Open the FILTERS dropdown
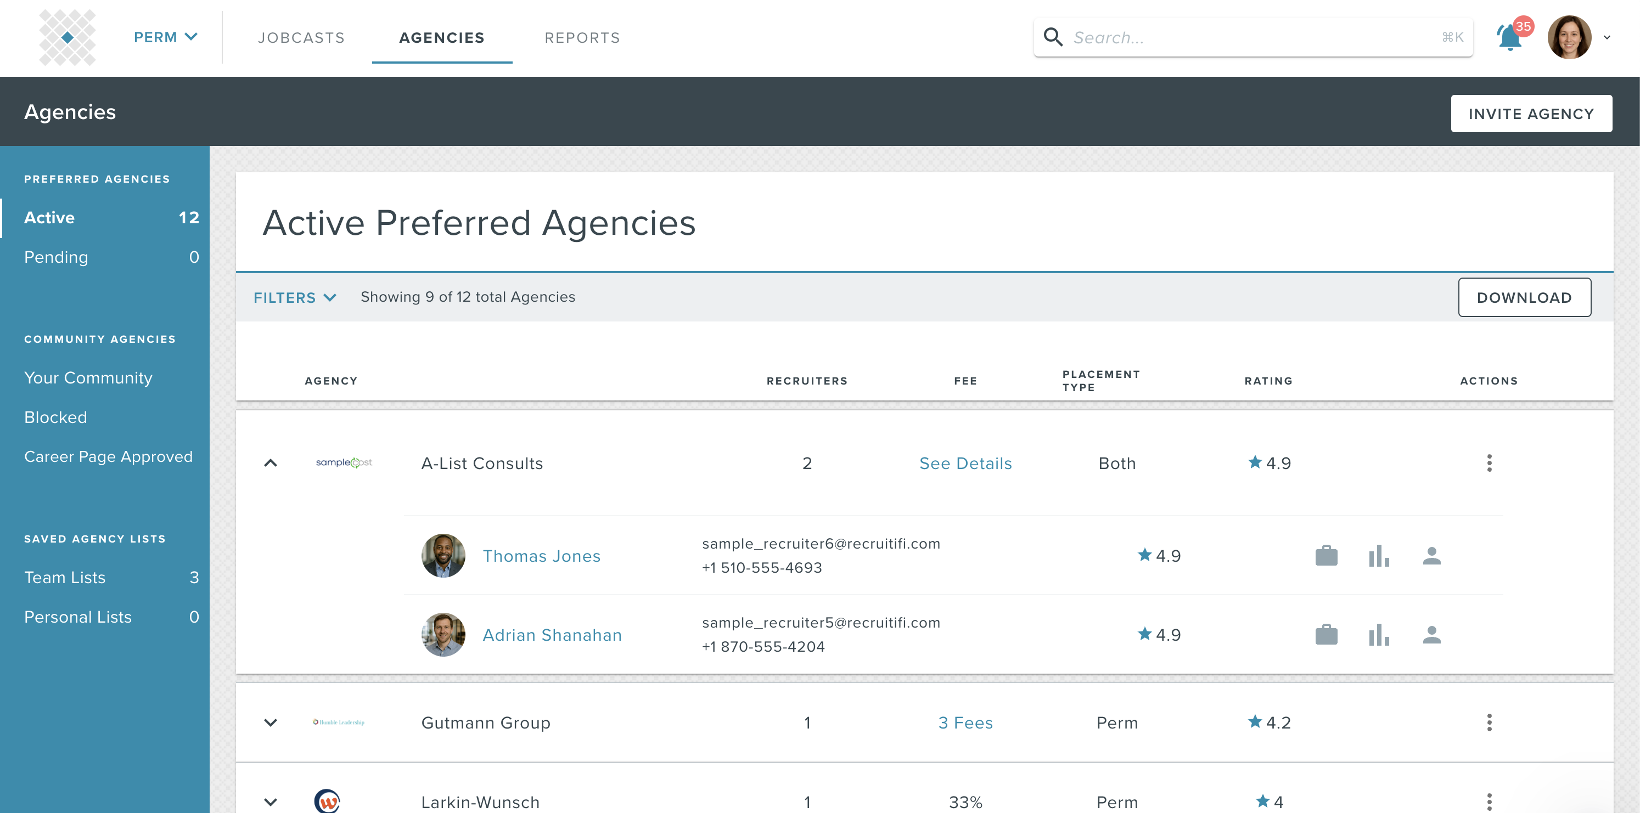The height and width of the screenshot is (813, 1640). (x=294, y=297)
